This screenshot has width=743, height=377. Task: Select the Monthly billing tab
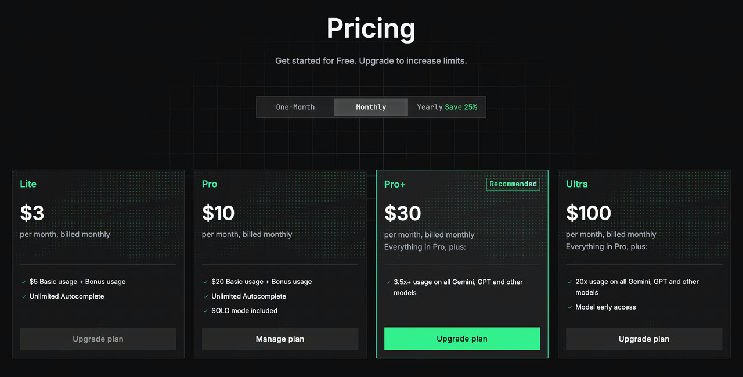tap(371, 107)
